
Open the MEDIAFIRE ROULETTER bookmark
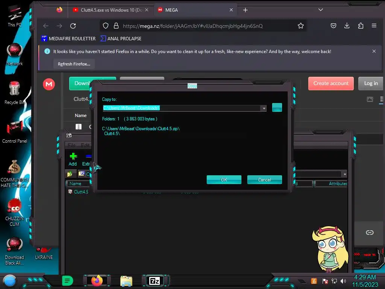(68, 39)
